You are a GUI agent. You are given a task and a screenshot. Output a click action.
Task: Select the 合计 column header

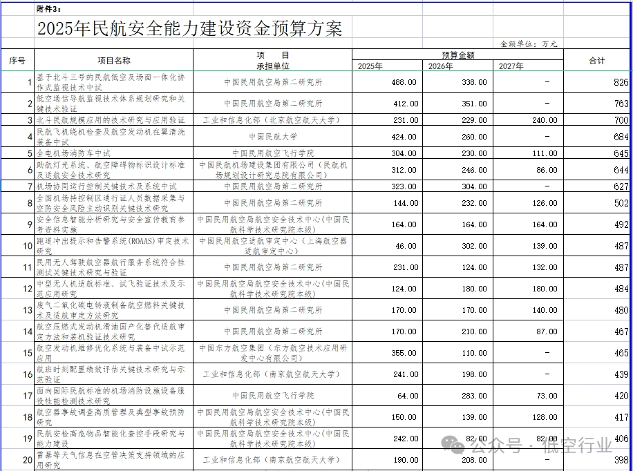click(598, 61)
